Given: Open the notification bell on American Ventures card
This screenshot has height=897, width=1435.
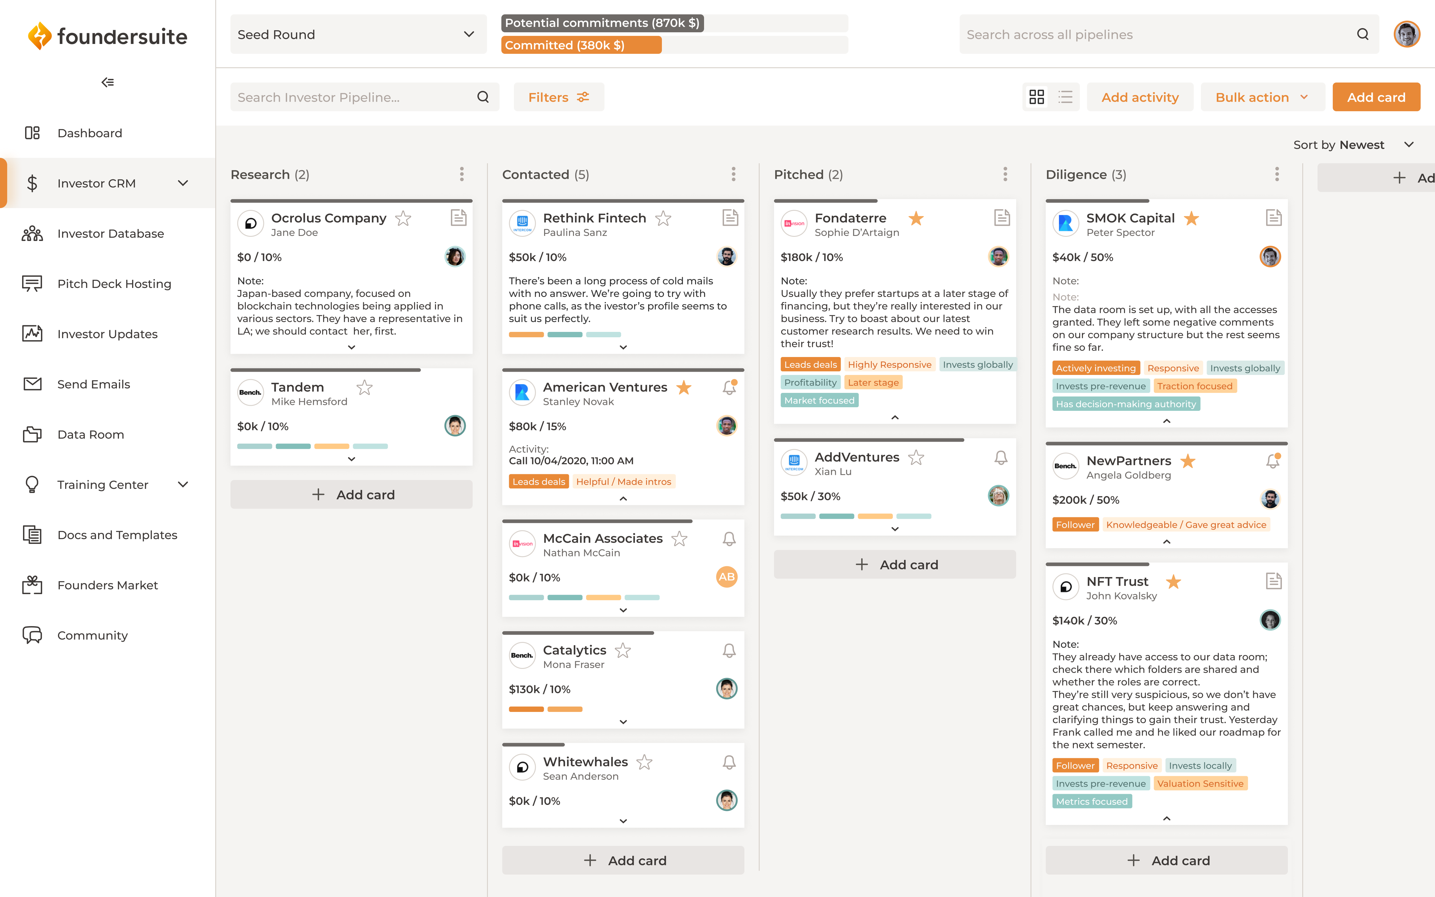Looking at the screenshot, I should [x=729, y=388].
